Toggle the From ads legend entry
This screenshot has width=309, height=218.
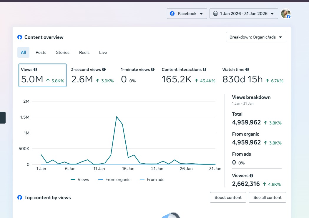coord(152,179)
